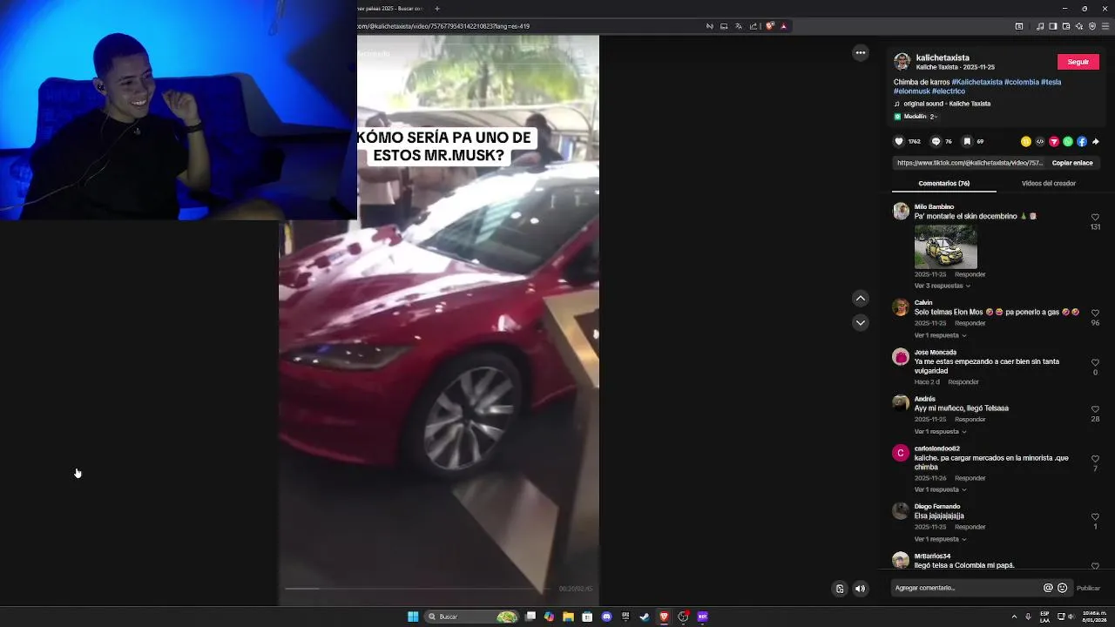Reply to Jose Moncada's comment
The width and height of the screenshot is (1115, 627).
pos(963,382)
